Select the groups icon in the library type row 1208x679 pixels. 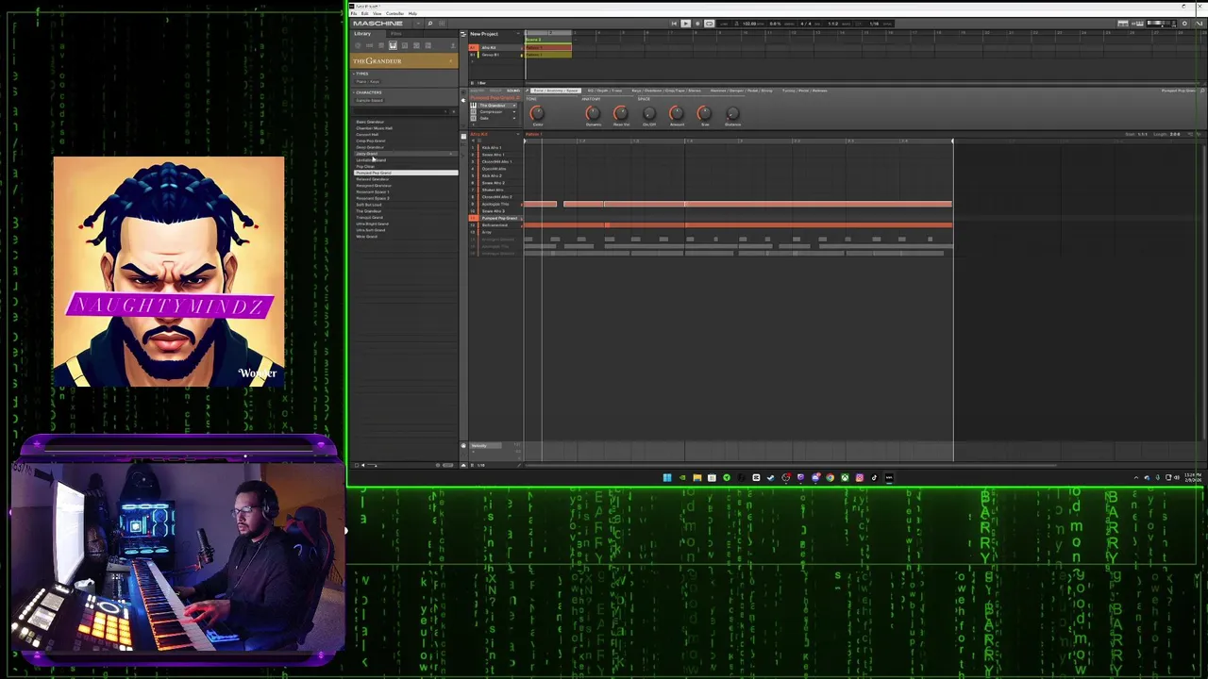coord(369,45)
